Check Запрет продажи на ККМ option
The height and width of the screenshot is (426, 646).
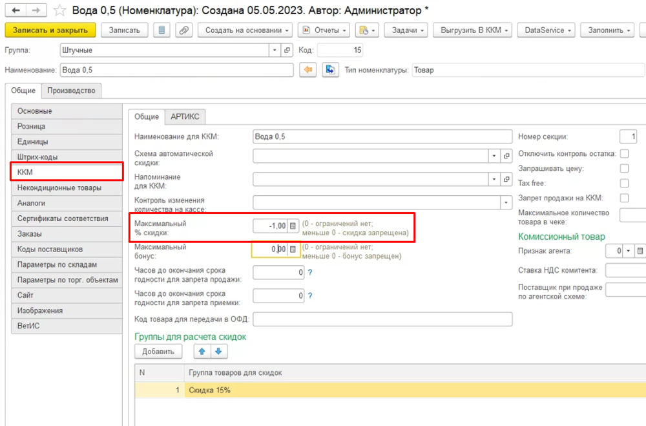[x=624, y=198]
